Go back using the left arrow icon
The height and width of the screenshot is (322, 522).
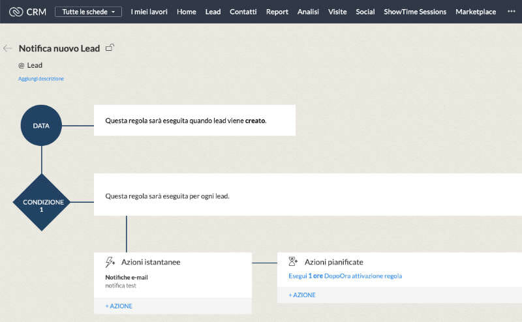pos(8,48)
